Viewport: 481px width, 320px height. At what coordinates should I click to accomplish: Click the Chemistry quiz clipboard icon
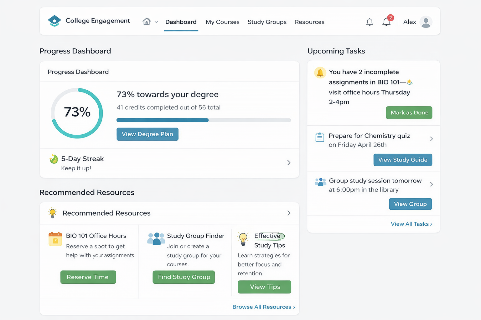click(319, 137)
